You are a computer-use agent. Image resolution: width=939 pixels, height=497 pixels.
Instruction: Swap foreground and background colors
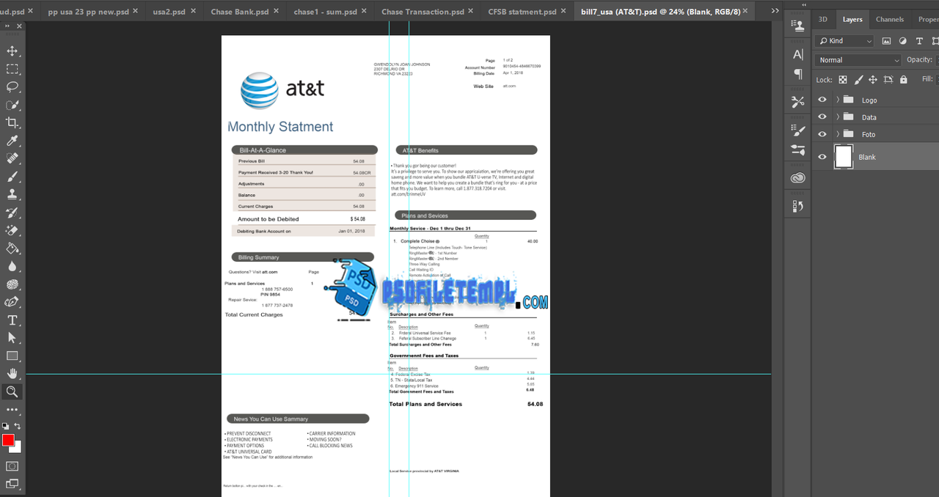click(x=18, y=426)
